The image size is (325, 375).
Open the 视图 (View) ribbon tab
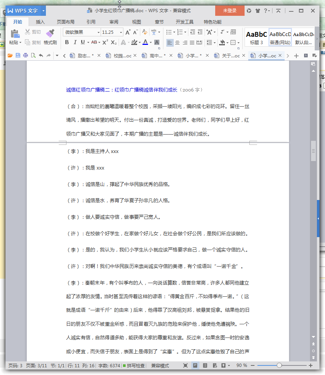[x=137, y=22]
